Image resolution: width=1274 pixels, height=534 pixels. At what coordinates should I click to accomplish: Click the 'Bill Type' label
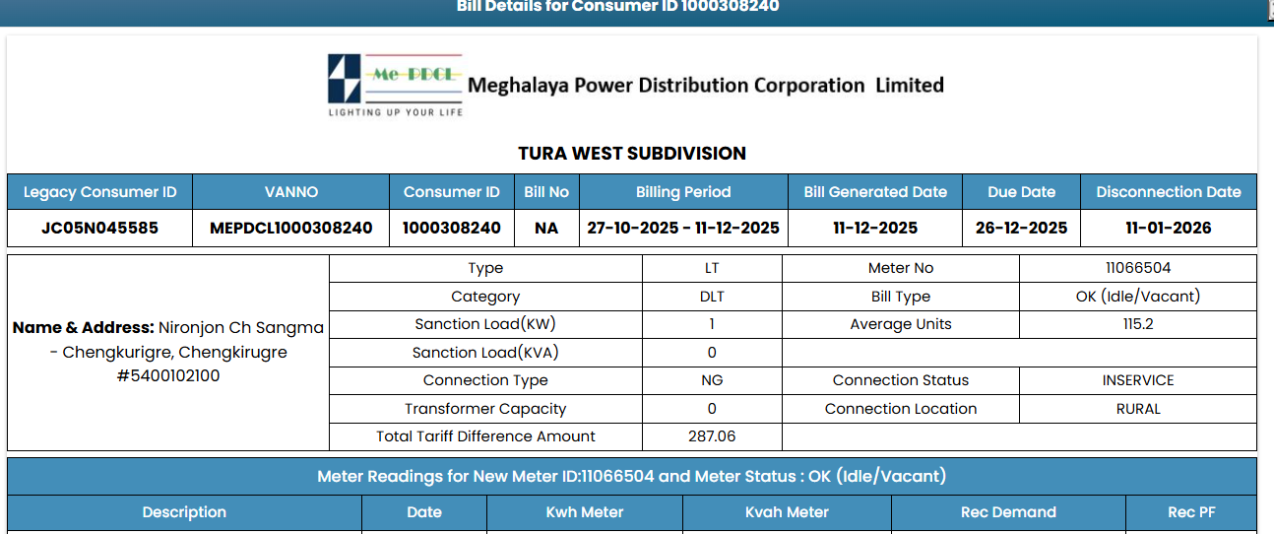point(901,297)
